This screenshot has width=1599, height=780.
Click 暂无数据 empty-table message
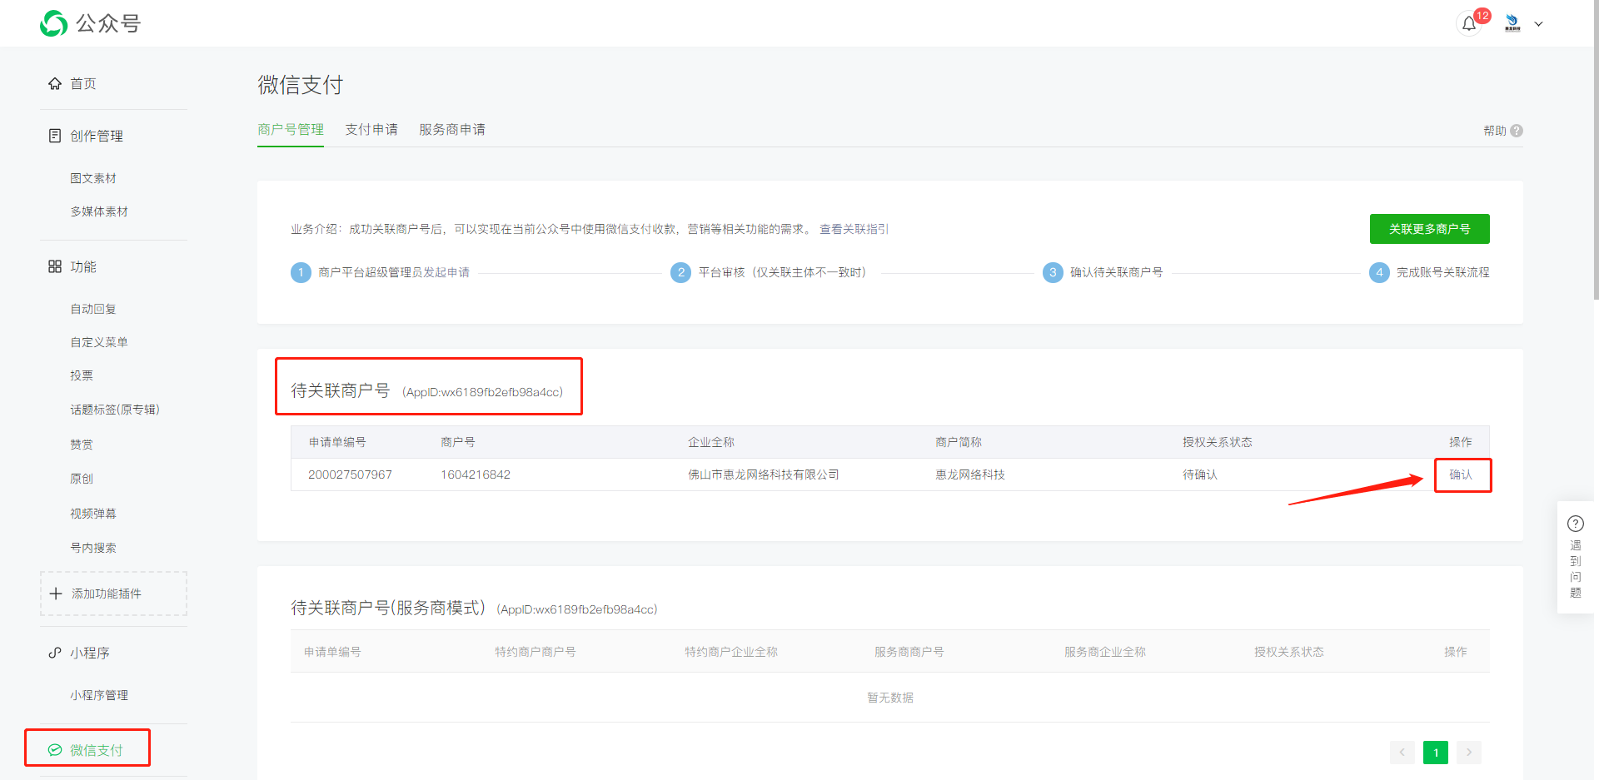click(890, 698)
